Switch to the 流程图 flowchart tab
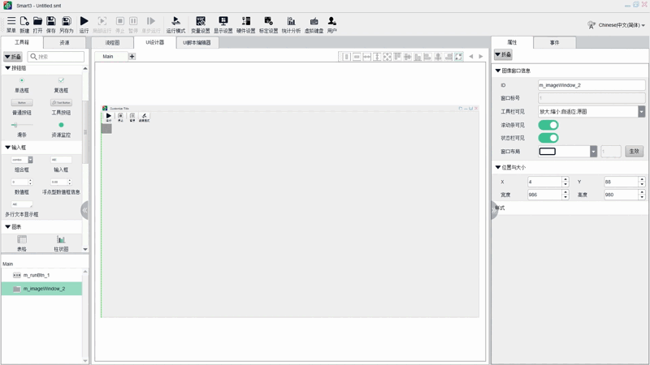The width and height of the screenshot is (650, 365). click(112, 43)
